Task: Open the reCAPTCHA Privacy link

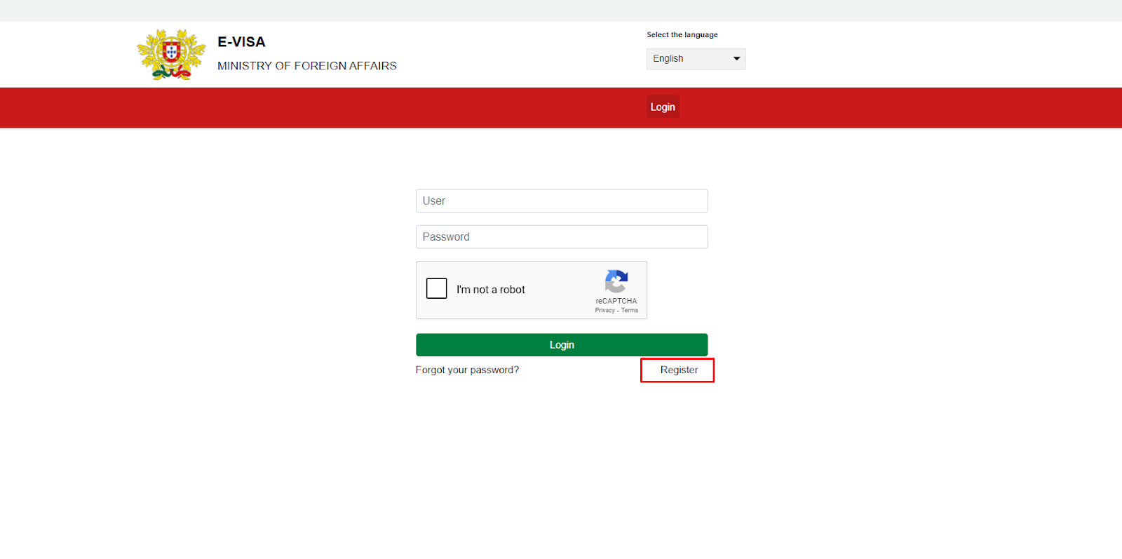Action: 604,310
